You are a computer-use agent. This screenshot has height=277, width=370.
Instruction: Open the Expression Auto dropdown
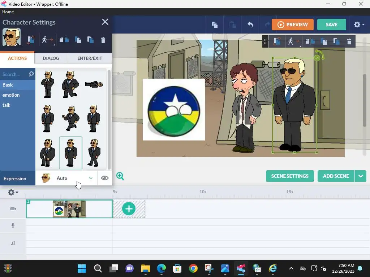[66, 178]
